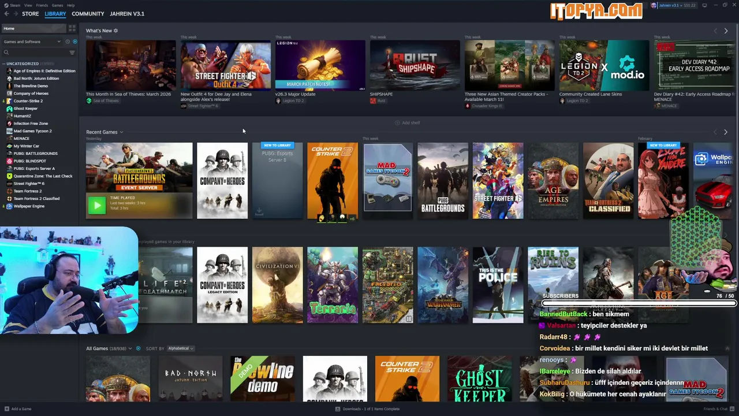The height and width of the screenshot is (416, 739).
Task: Open the JAHREIN V3.1 profile tab
Action: point(127,14)
